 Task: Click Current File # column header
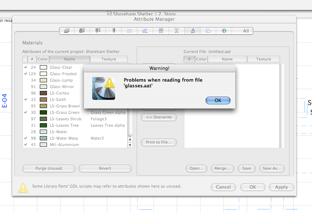tap(189, 59)
